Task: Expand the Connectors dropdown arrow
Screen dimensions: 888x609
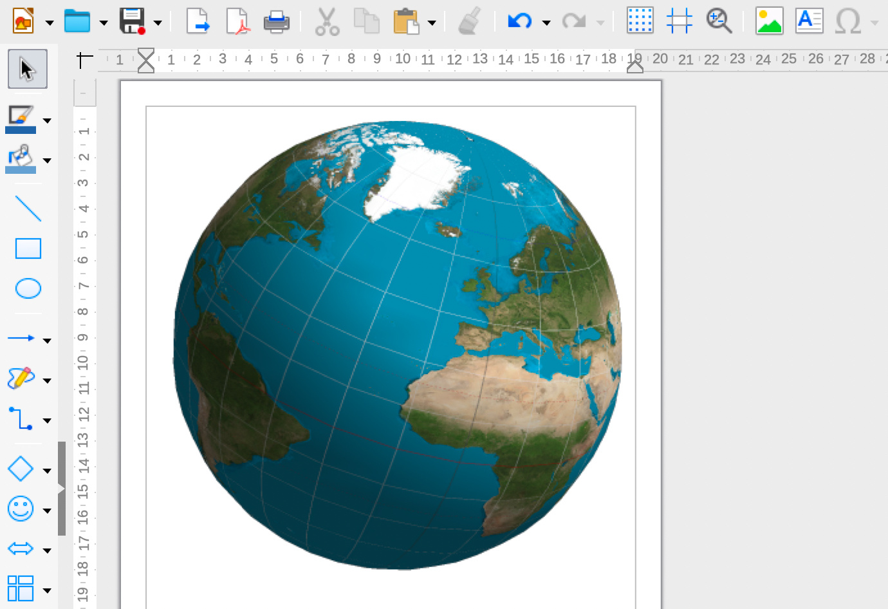Action: pos(47,420)
